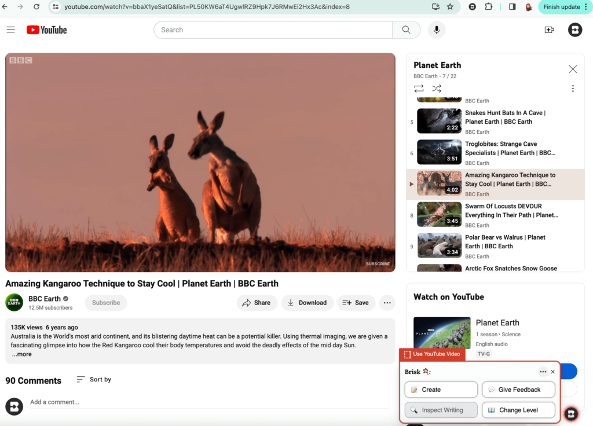Click Give Feedback in the Brisk panel
This screenshot has height=426, width=593.
(518, 389)
